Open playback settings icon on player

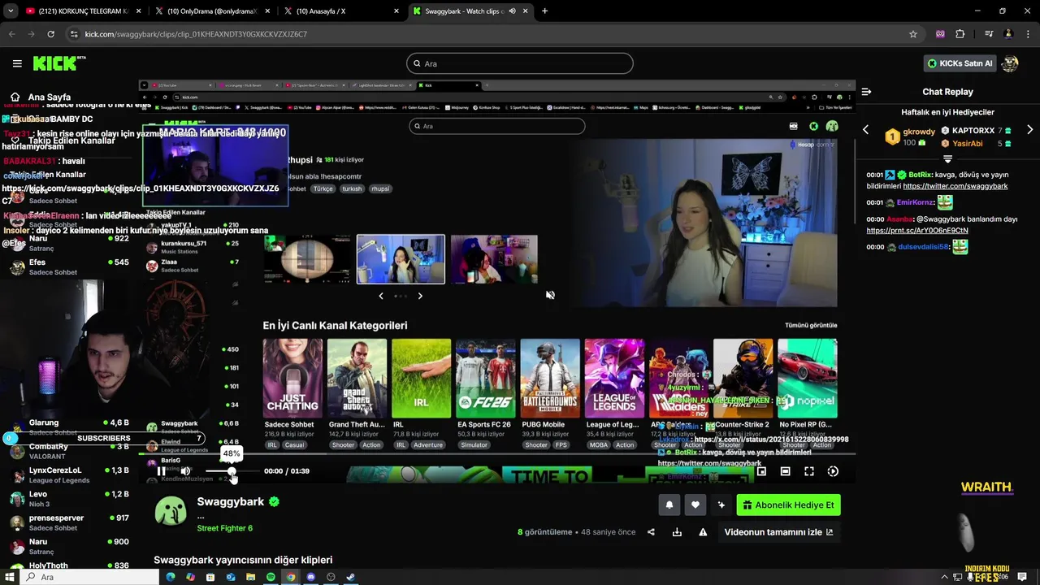833,471
